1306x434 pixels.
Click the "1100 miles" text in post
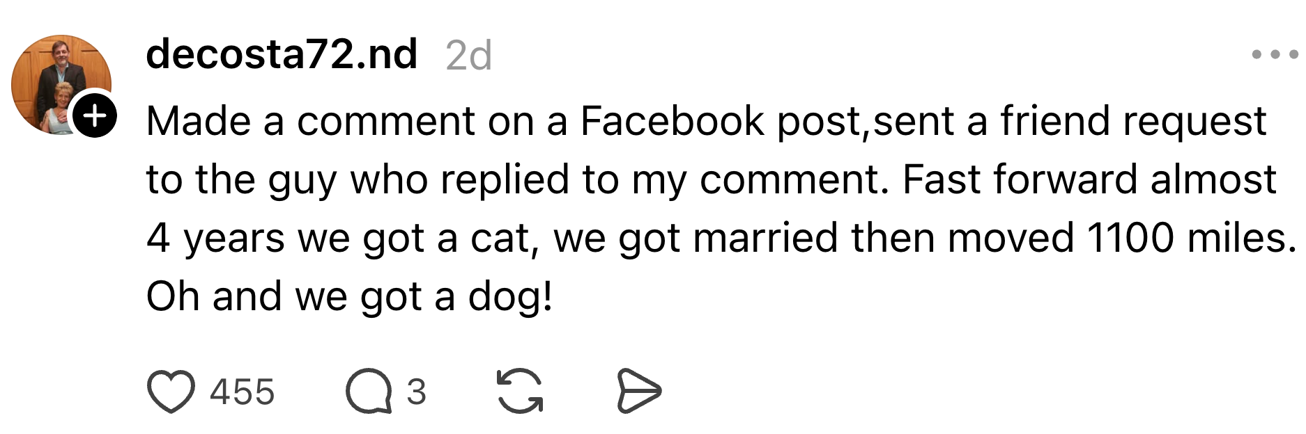click(1190, 238)
